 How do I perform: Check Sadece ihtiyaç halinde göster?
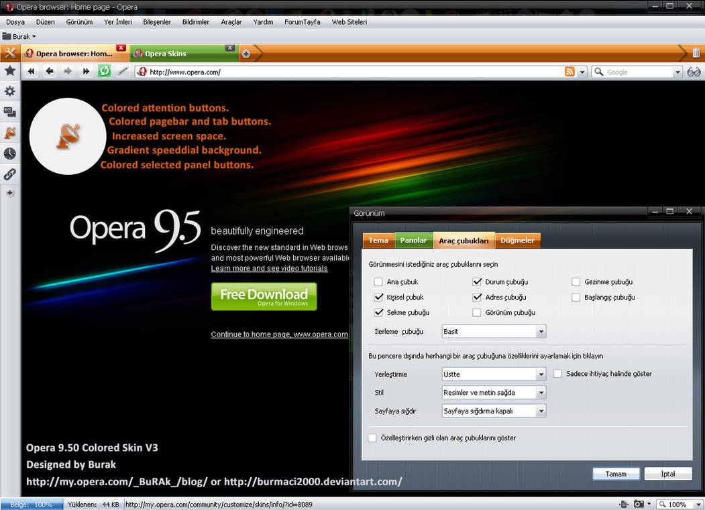click(x=557, y=374)
